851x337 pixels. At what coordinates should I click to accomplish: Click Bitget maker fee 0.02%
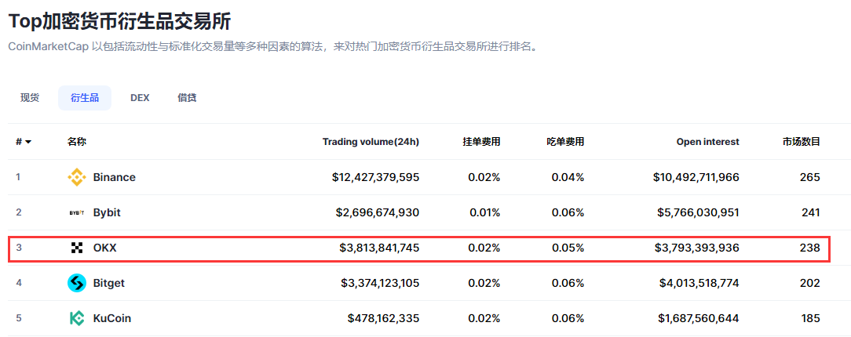[484, 283]
